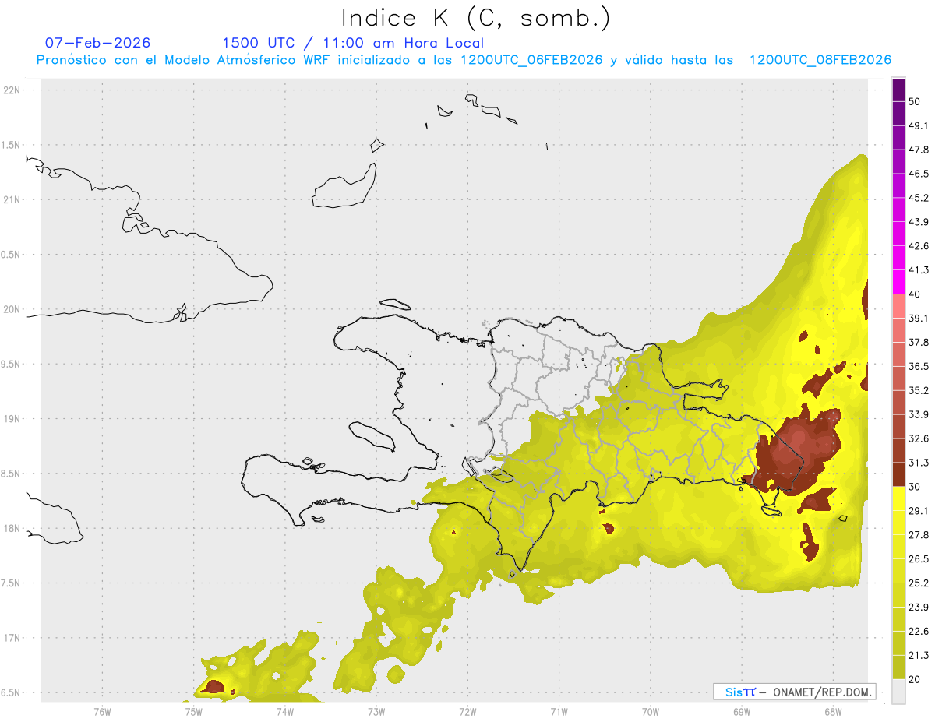
Task: Click the legend value "35.2"
Action: [919, 390]
